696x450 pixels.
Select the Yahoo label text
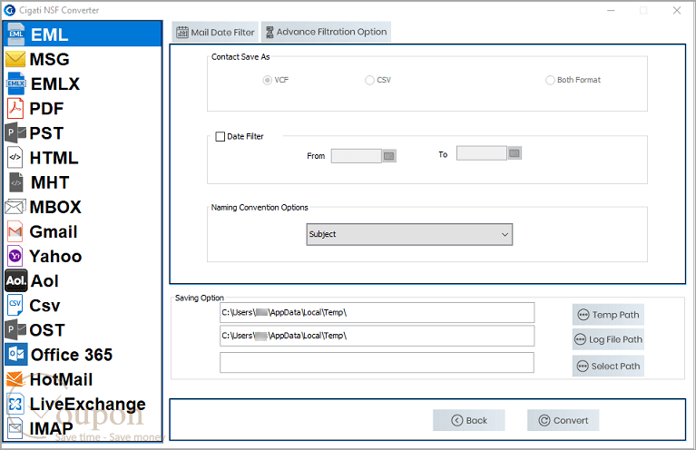pos(55,257)
